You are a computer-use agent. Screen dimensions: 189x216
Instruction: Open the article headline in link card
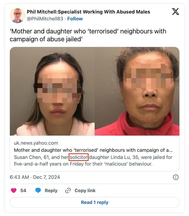(x=93, y=150)
